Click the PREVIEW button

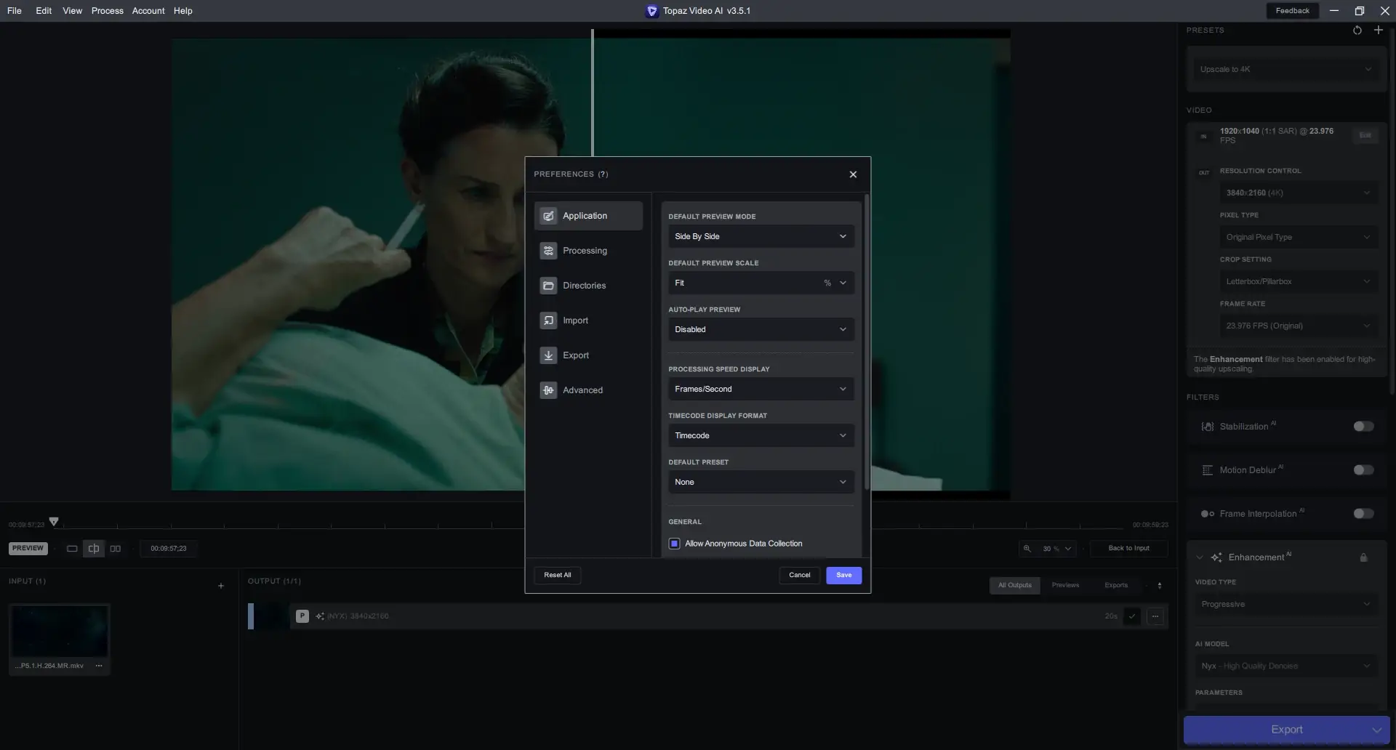pos(28,549)
